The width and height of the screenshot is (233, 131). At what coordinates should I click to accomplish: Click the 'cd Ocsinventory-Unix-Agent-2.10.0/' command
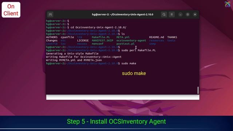click(98, 28)
